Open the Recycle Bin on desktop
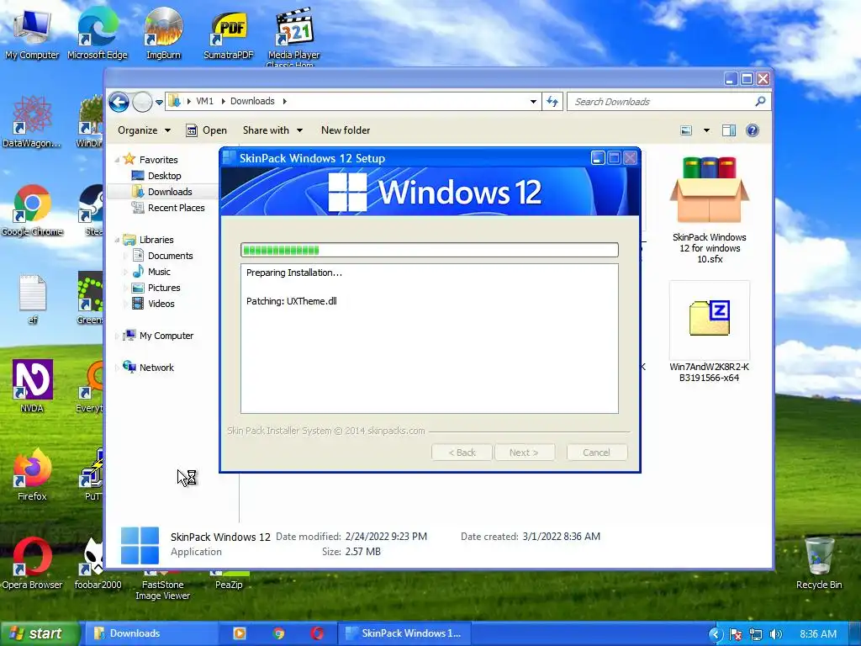The width and height of the screenshot is (861, 646). point(819,563)
